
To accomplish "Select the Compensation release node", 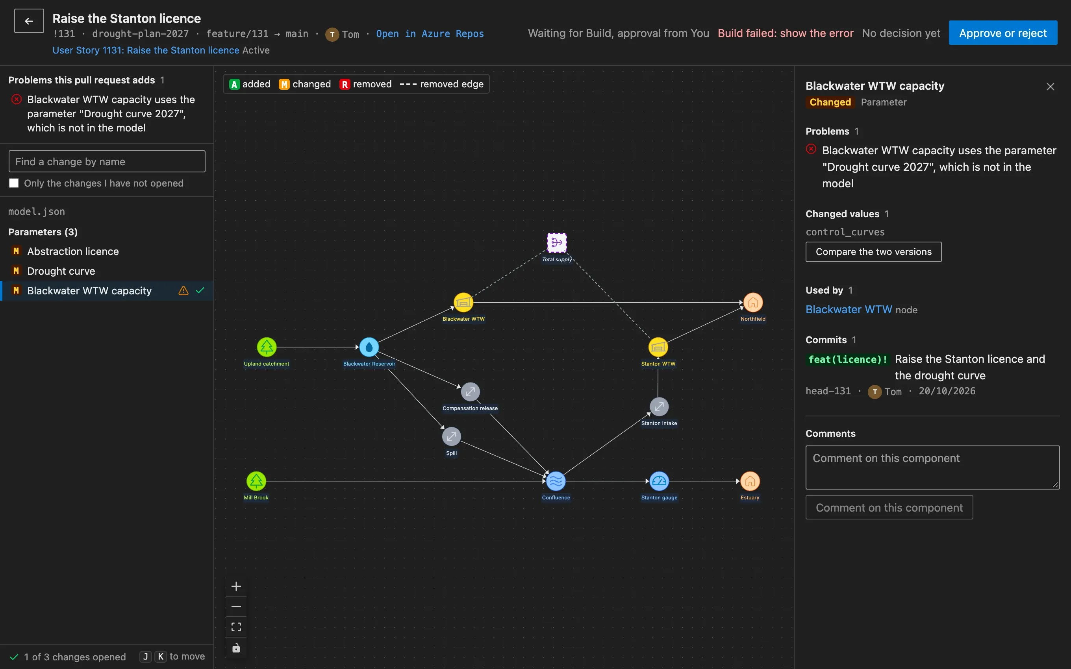I will point(470,392).
